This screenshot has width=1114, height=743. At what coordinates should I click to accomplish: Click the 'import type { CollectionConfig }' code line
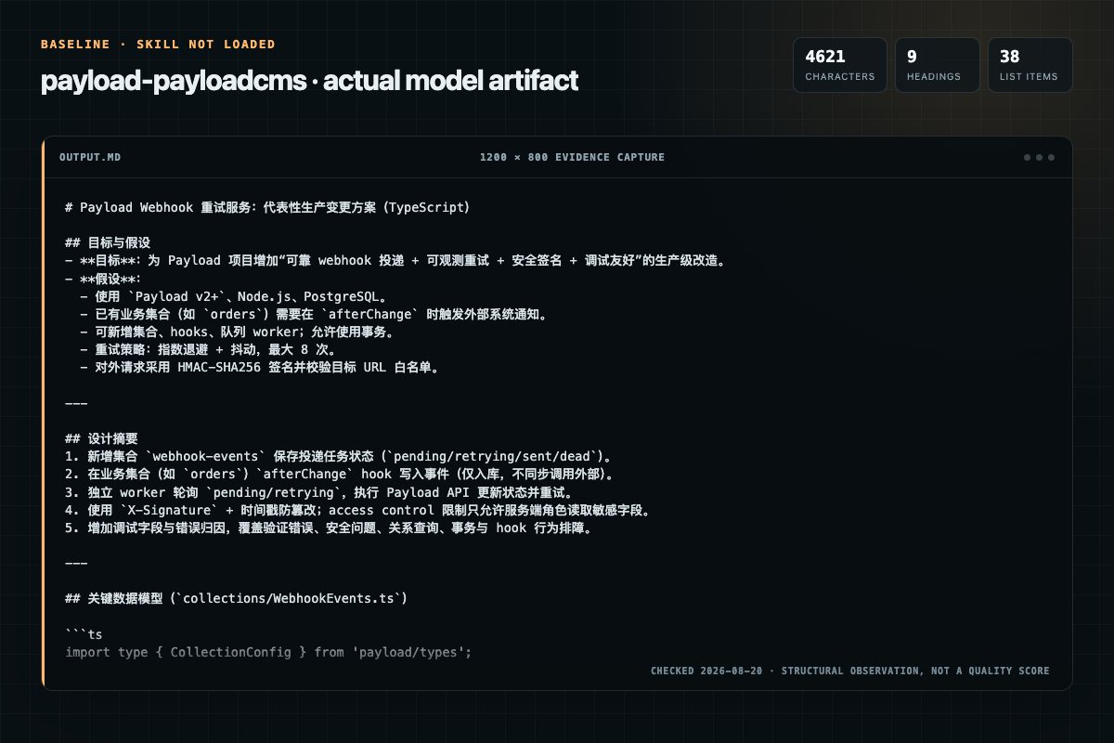pyautogui.click(x=268, y=652)
